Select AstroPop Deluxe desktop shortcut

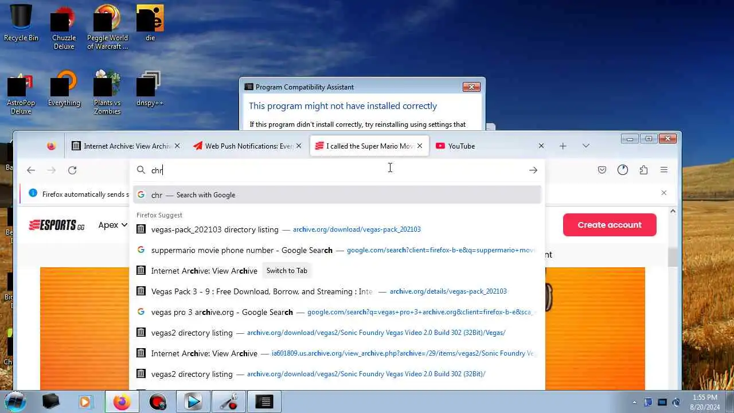coord(21,93)
